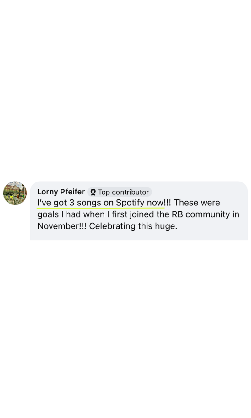Click the black area below the comment
The height and width of the screenshot is (418, 251).
pyautogui.click(x=125, y=330)
